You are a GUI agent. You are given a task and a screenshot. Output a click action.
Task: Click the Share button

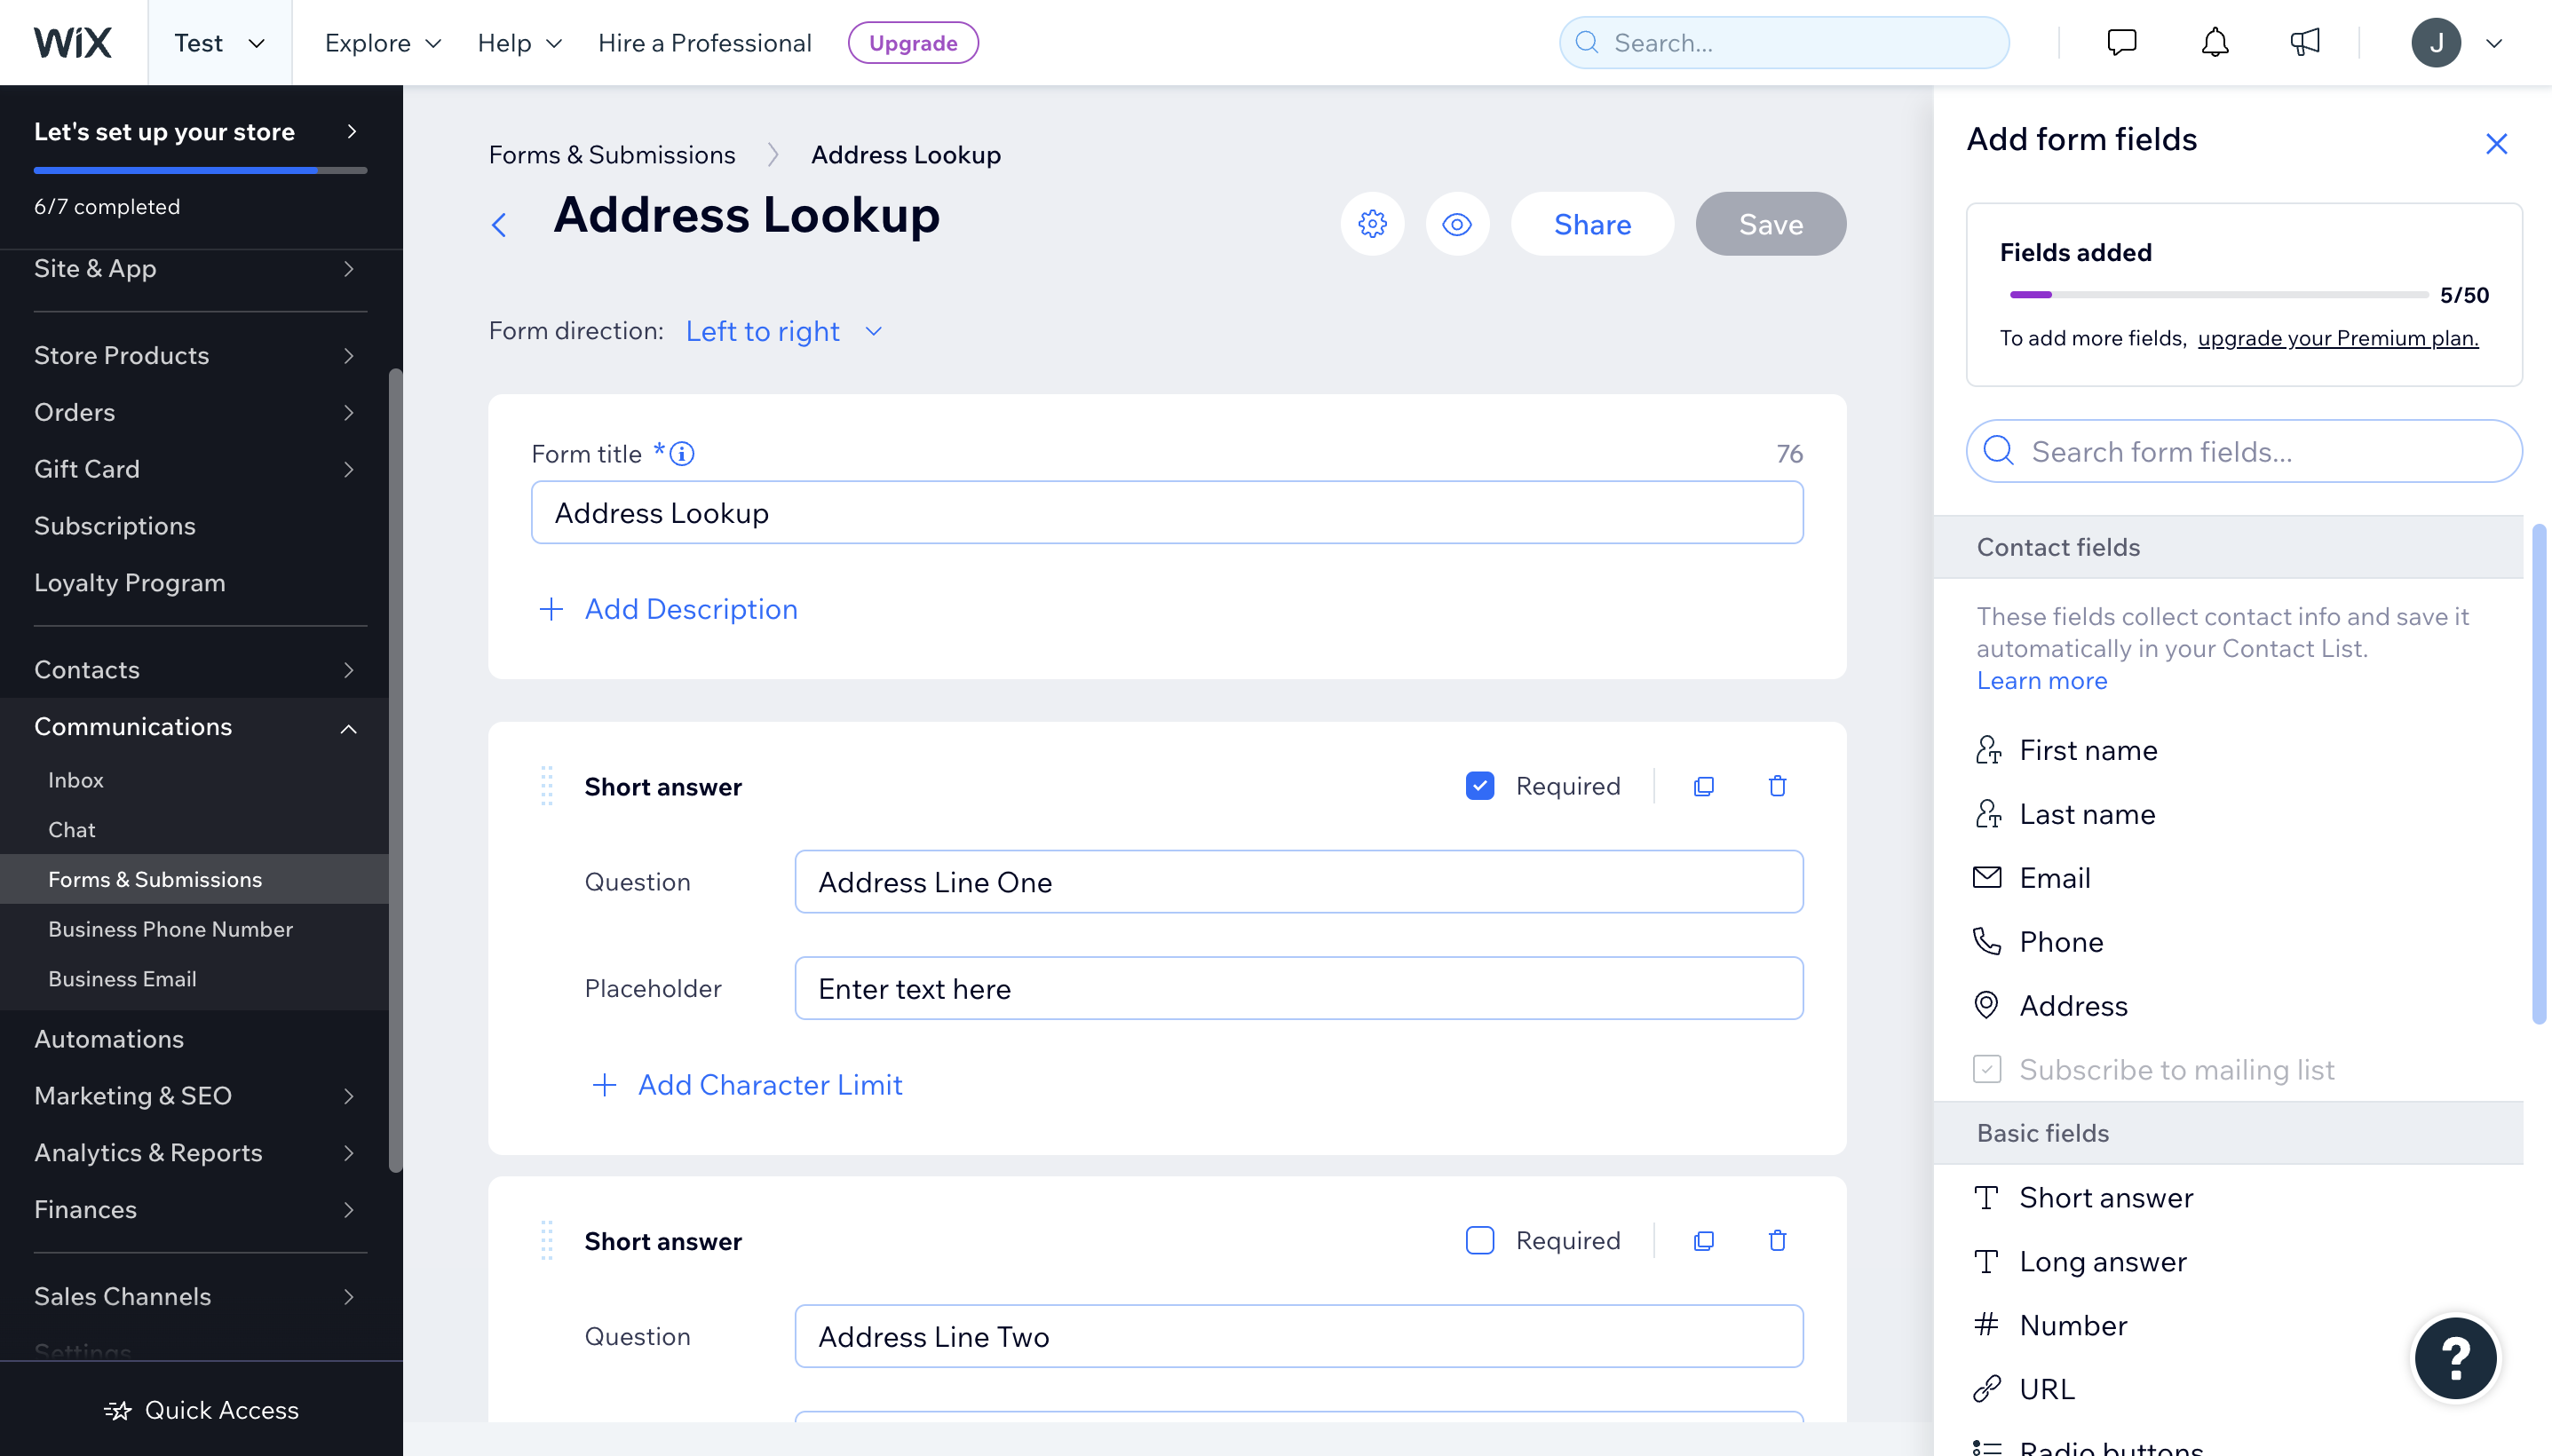click(x=1591, y=224)
